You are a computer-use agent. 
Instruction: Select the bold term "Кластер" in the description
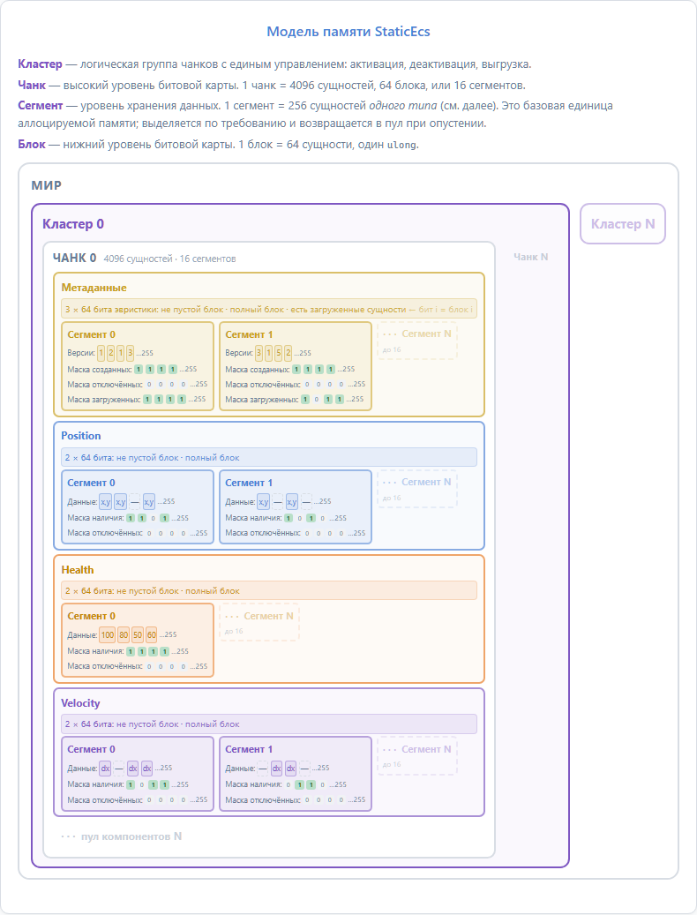point(40,64)
